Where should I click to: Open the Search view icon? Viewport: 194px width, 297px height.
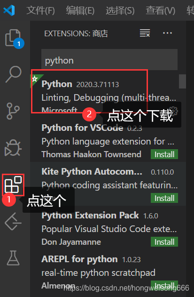[14, 74]
